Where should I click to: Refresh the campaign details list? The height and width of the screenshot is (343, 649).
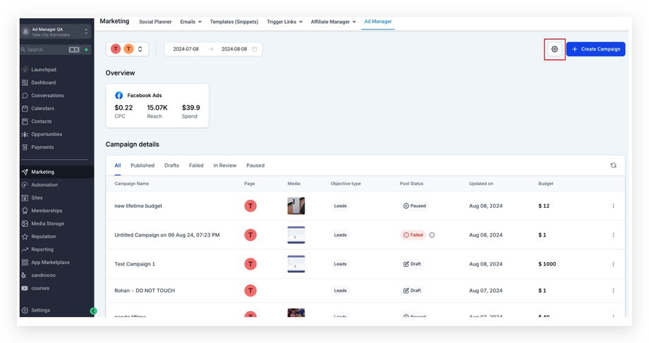614,166
